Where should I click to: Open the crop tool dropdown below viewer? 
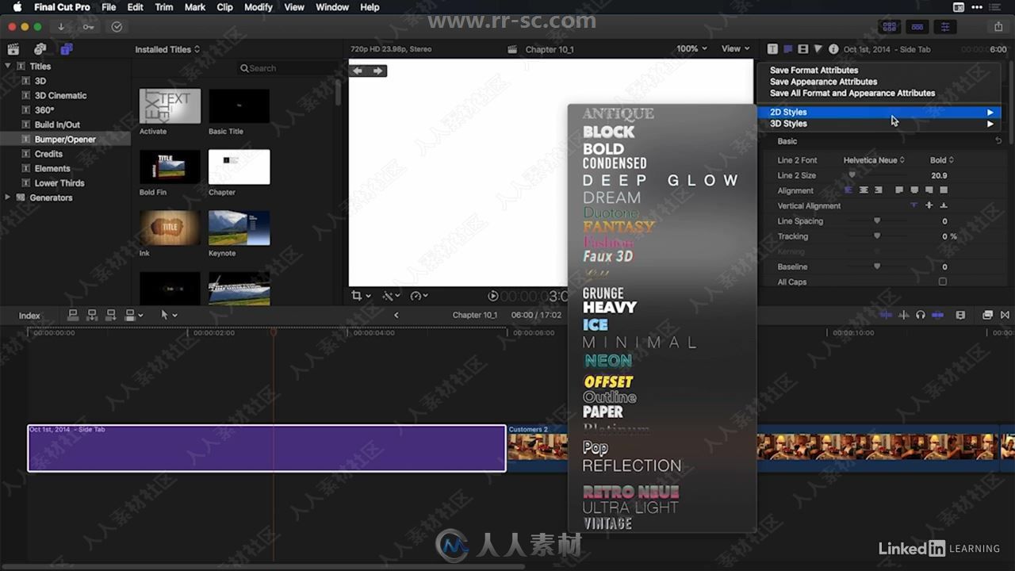click(x=361, y=296)
